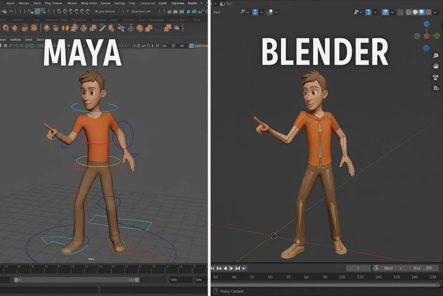Click the camera view icon in Blender
Viewport: 443px width, 296px height.
[x=436, y=77]
